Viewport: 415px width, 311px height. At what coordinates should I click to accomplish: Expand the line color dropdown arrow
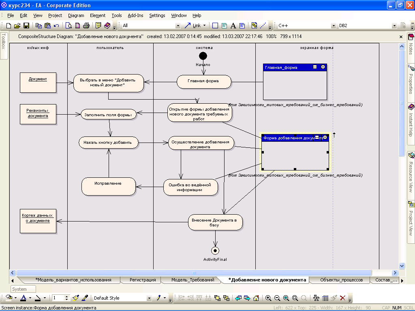click(x=45, y=298)
